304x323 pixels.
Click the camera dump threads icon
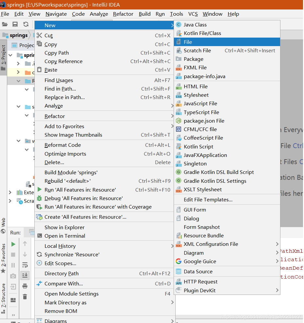click(13, 276)
